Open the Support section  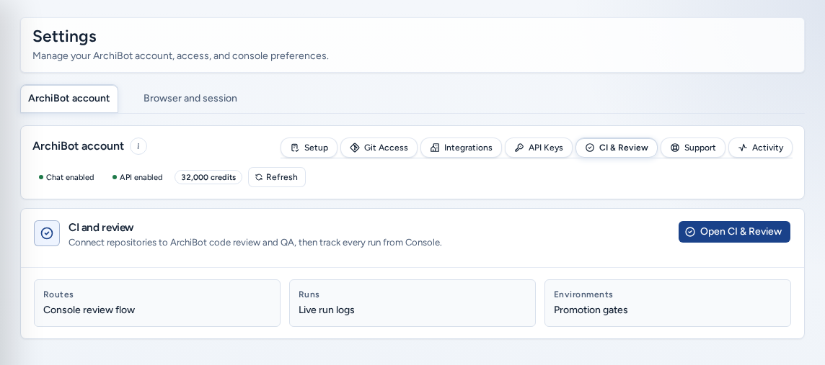coord(693,148)
